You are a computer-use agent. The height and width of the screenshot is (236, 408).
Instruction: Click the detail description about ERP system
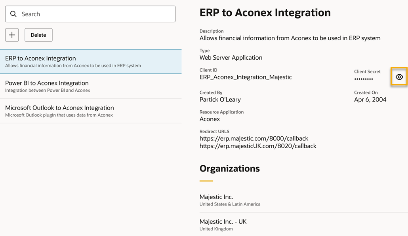(290, 38)
